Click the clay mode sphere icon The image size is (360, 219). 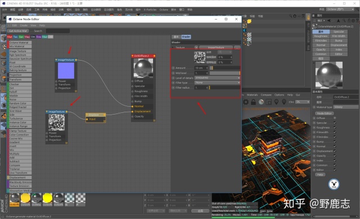261,102
